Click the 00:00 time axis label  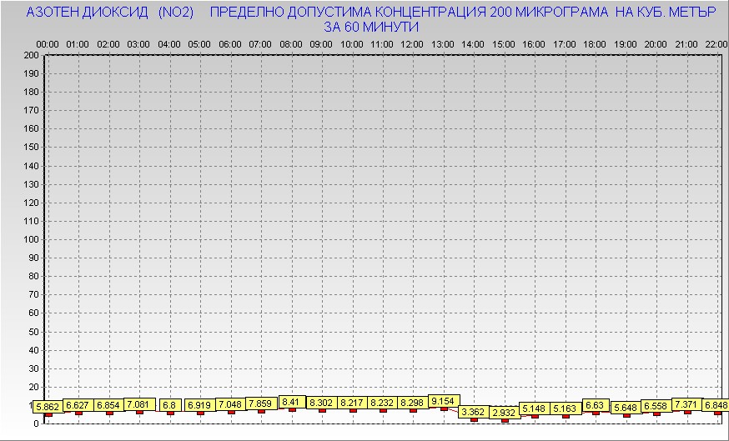tap(48, 43)
